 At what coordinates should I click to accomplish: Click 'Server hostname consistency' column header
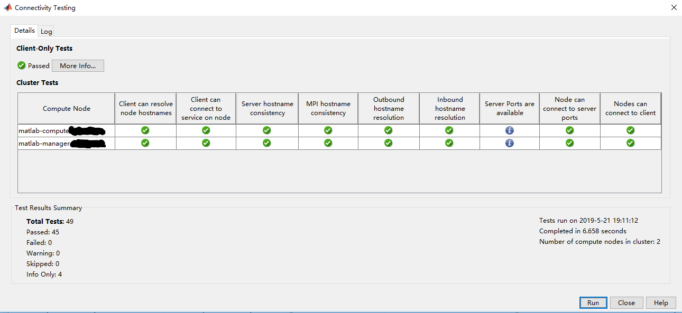coord(267,109)
